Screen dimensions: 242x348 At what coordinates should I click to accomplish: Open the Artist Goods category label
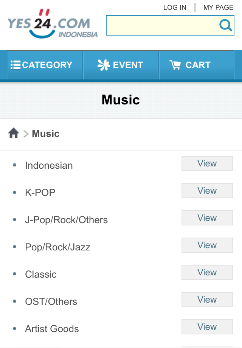(52, 329)
